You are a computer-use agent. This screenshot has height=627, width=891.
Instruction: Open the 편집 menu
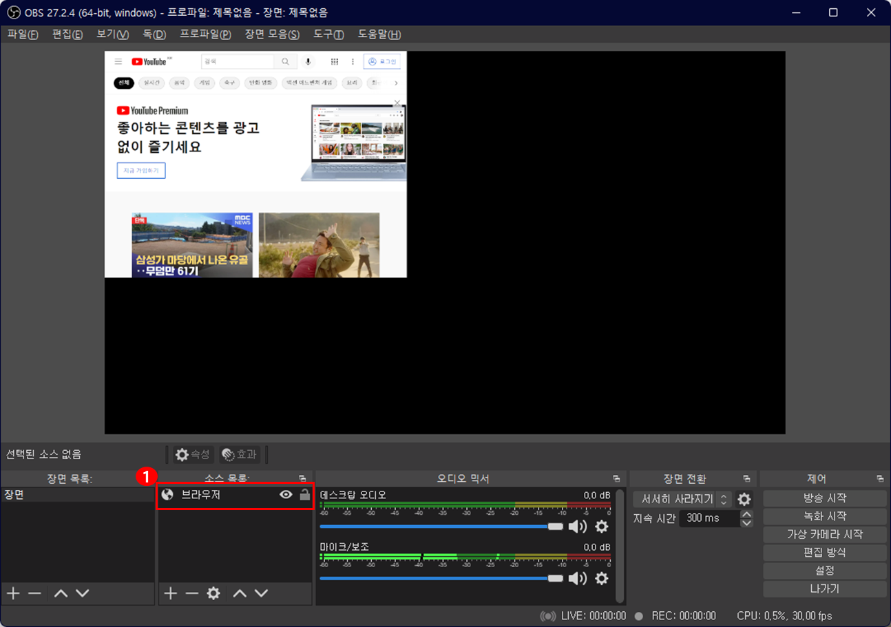(67, 34)
